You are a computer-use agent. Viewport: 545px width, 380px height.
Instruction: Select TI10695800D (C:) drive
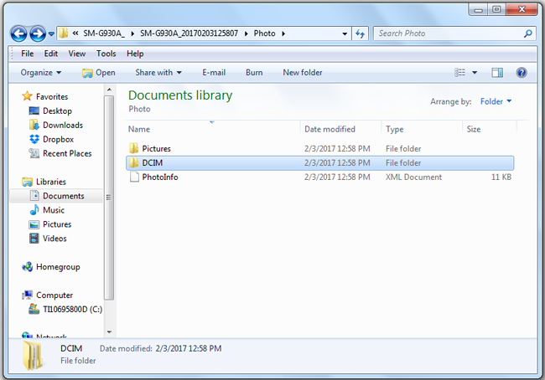coord(65,309)
